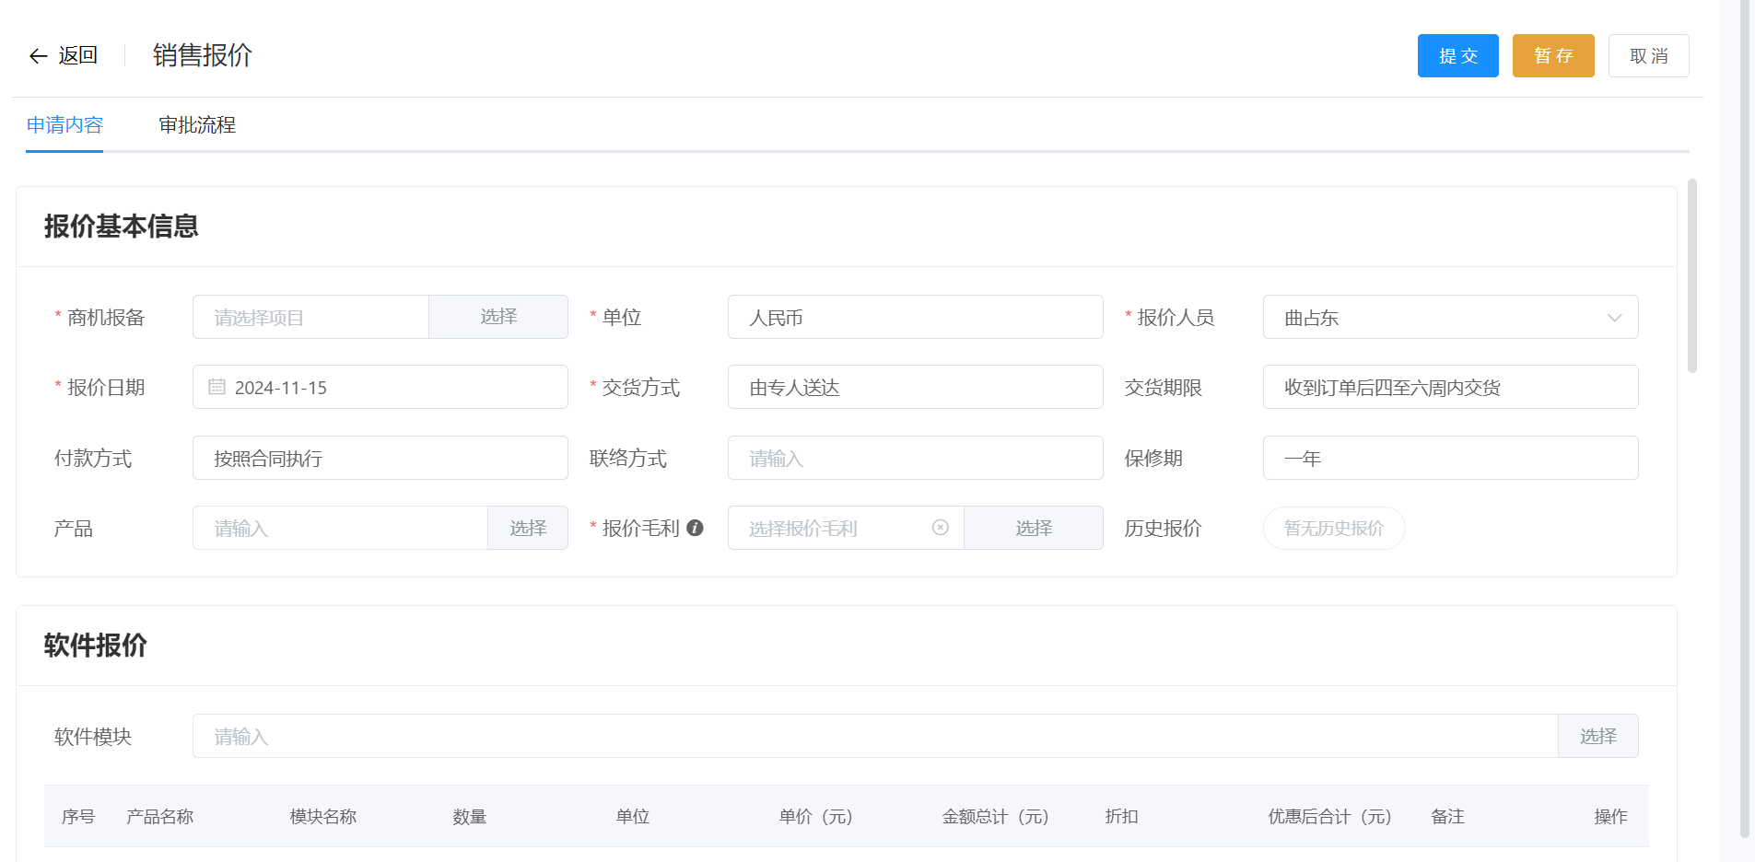Switch to the 审批流程 tab
Viewport: 1755px width, 862px height.
click(x=197, y=125)
